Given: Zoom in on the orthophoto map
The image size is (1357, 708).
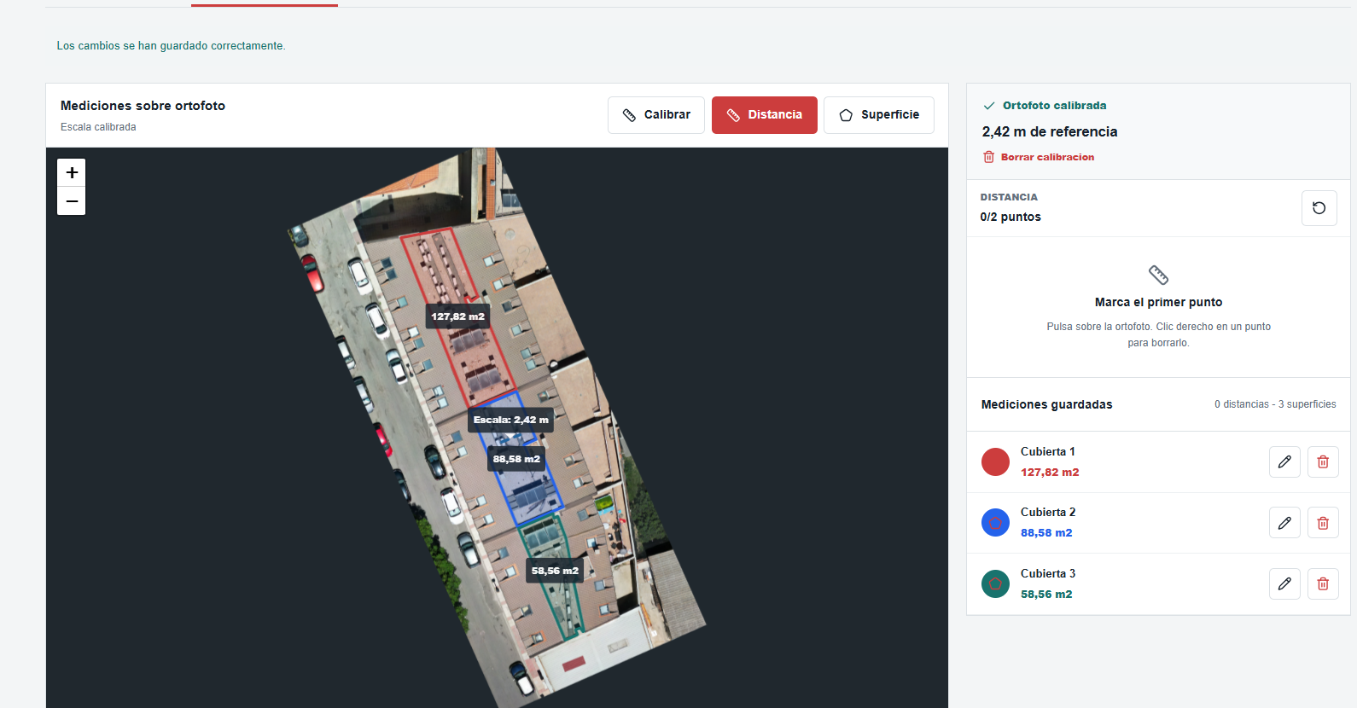Looking at the screenshot, I should click(72, 172).
